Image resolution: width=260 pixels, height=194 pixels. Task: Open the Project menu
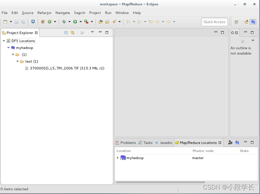pyautogui.click(x=95, y=13)
